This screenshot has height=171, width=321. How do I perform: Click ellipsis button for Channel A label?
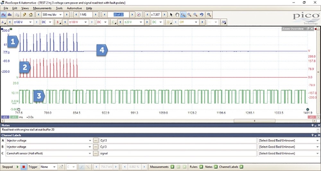[x=96, y=141]
